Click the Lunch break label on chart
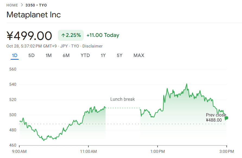This screenshot has width=242, height=158. click(x=122, y=99)
